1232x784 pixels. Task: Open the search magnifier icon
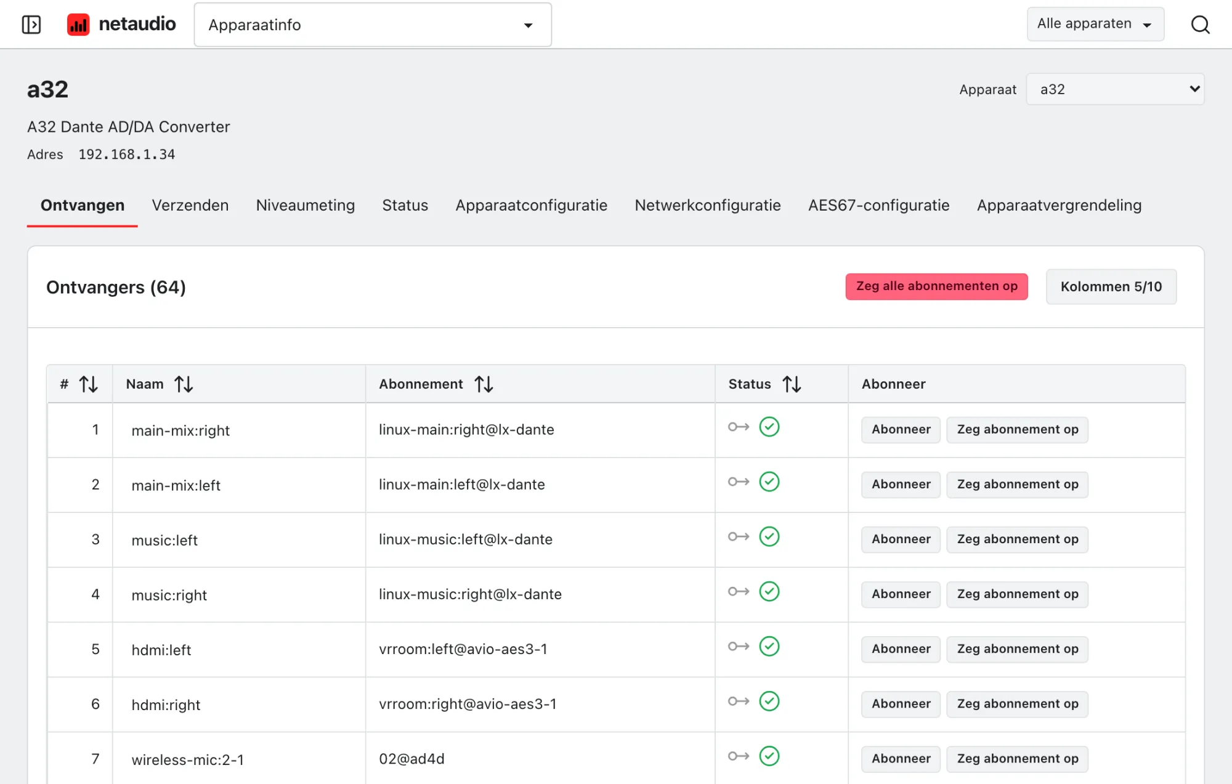[1200, 25]
